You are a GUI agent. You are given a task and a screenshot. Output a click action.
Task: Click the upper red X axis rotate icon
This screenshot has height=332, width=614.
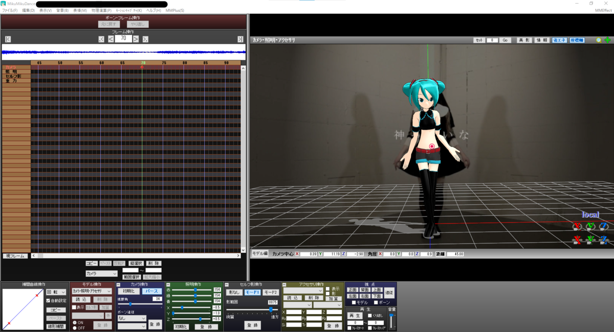click(x=578, y=226)
